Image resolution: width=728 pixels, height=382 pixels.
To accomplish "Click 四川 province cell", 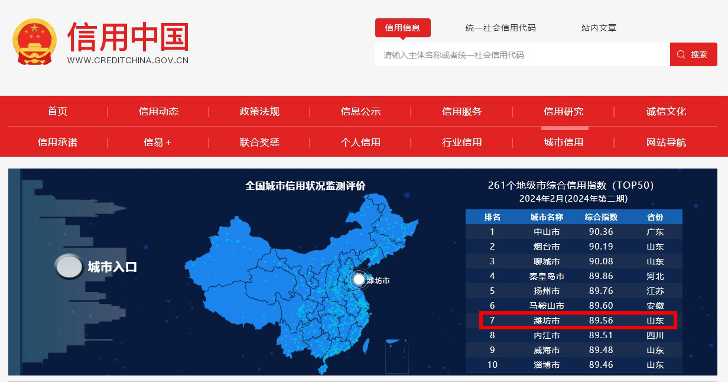I will click(x=655, y=335).
